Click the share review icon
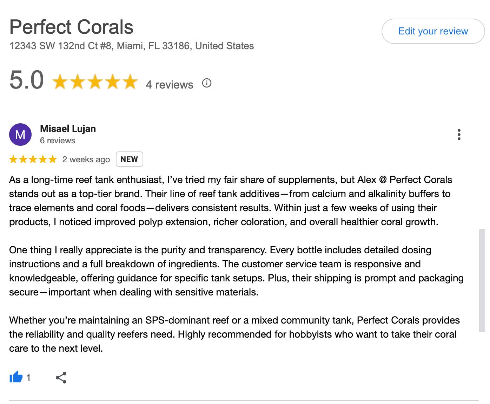The image size is (490, 404). point(61,378)
